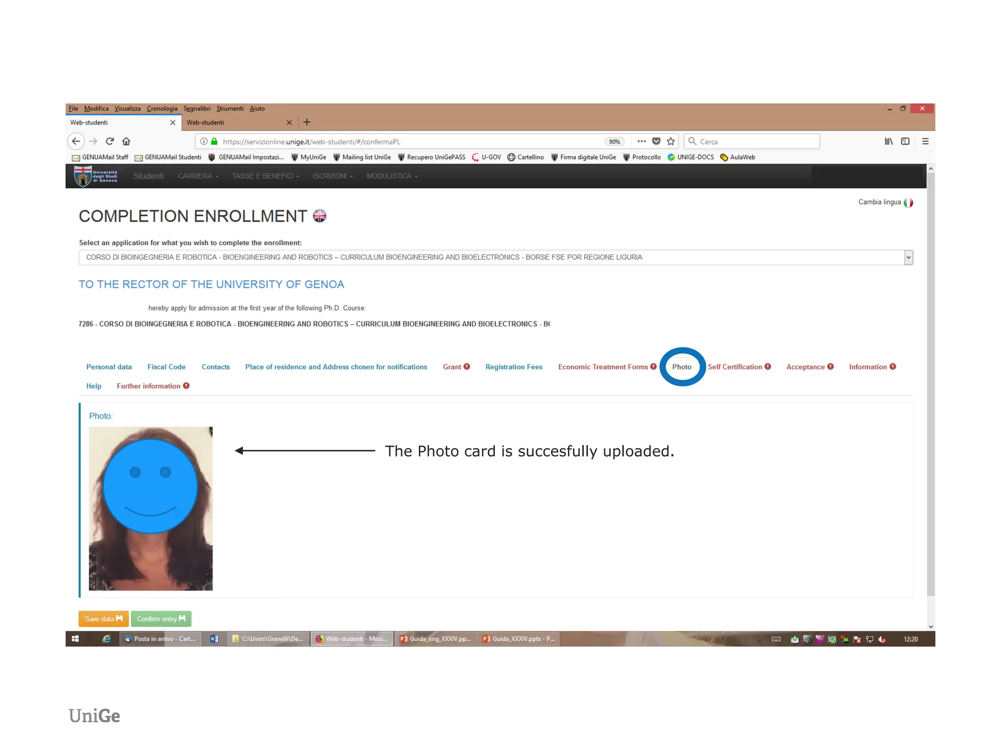This screenshot has height=750, width=1001.
Task: Expand the TASSE E BENEFICI menu
Action: coord(265,176)
